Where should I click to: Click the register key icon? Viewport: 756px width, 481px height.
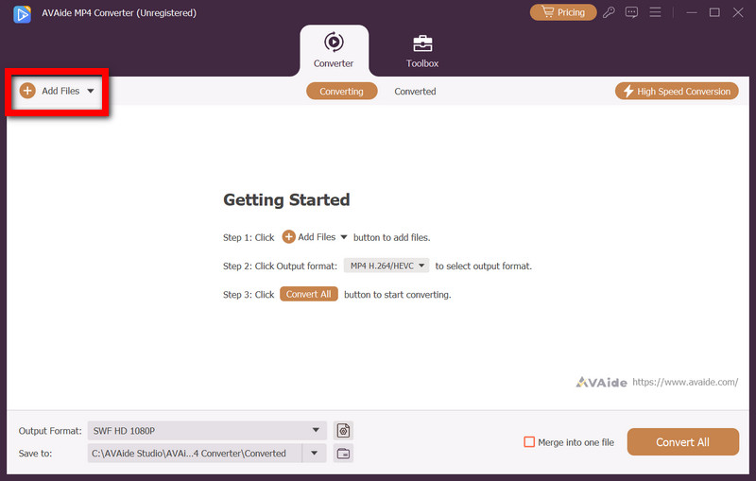pos(610,12)
